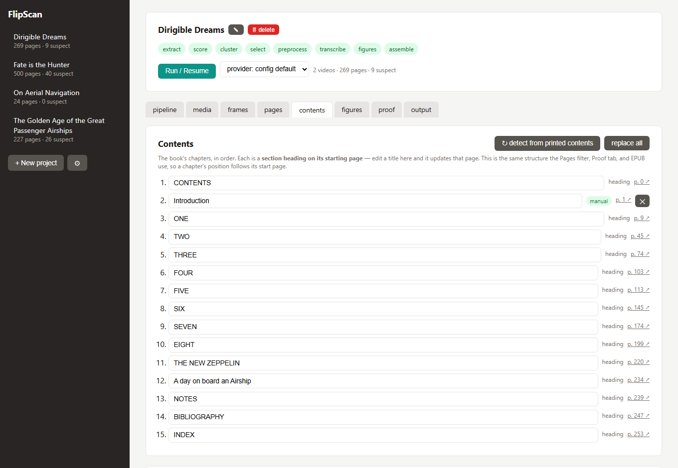Open The Golden Age Passenger Airships project
678x468 pixels.
[x=65, y=129]
